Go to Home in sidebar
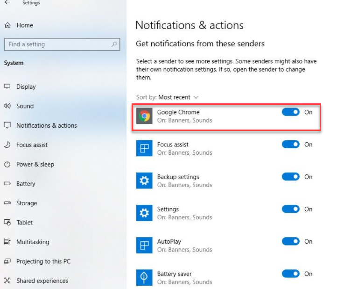 click(25, 25)
